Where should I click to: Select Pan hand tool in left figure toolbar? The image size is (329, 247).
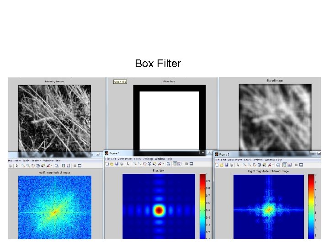pyautogui.click(x=33, y=166)
